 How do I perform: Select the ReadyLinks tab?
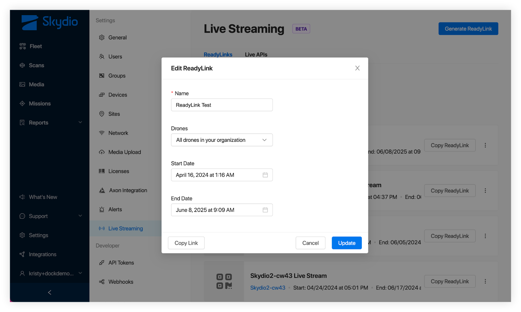tap(218, 54)
